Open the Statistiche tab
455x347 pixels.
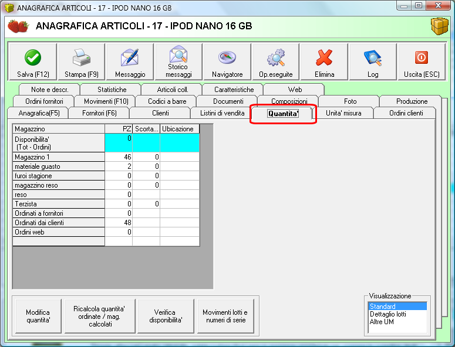(x=112, y=90)
